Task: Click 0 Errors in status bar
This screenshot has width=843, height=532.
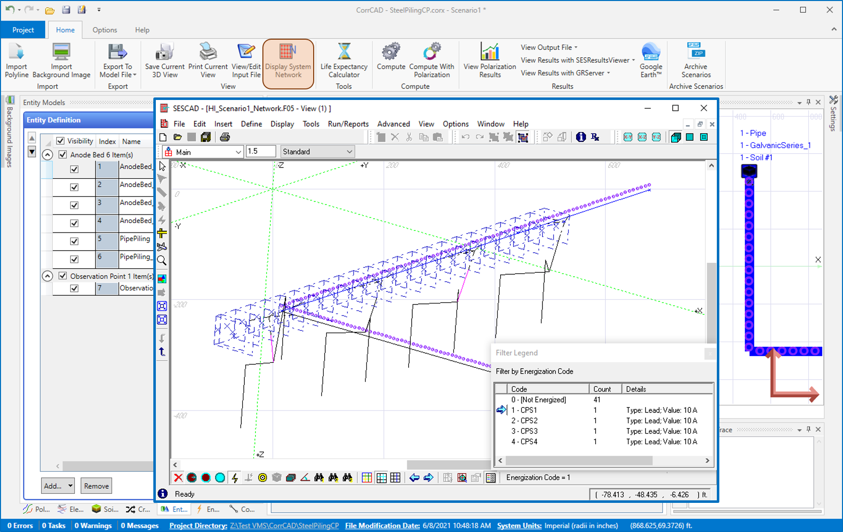Action: tap(20, 525)
